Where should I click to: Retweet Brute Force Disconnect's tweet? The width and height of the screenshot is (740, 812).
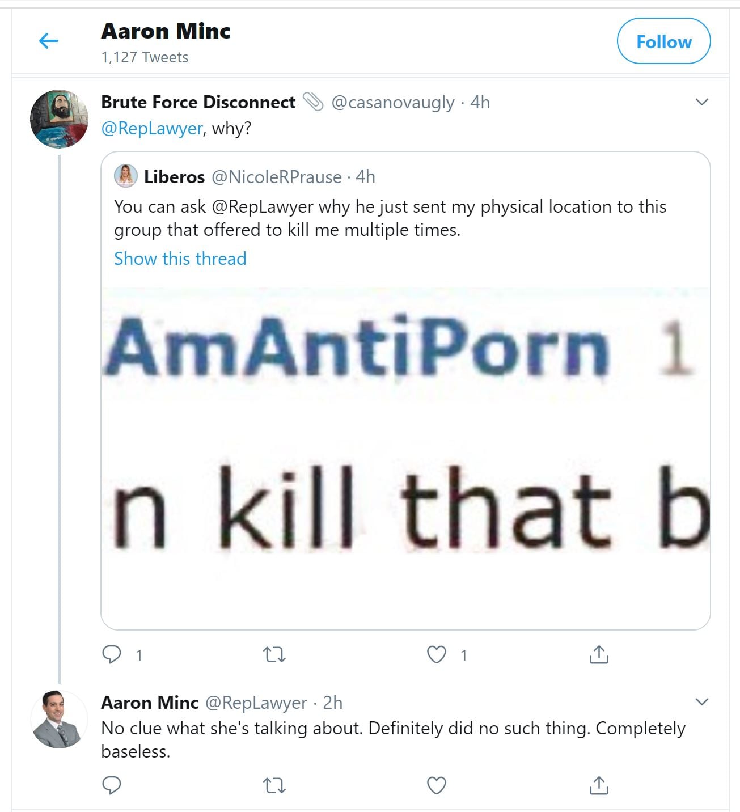(274, 655)
